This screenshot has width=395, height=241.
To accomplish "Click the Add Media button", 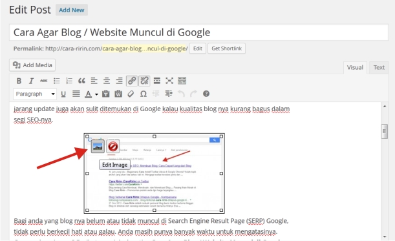I will 32,65.
